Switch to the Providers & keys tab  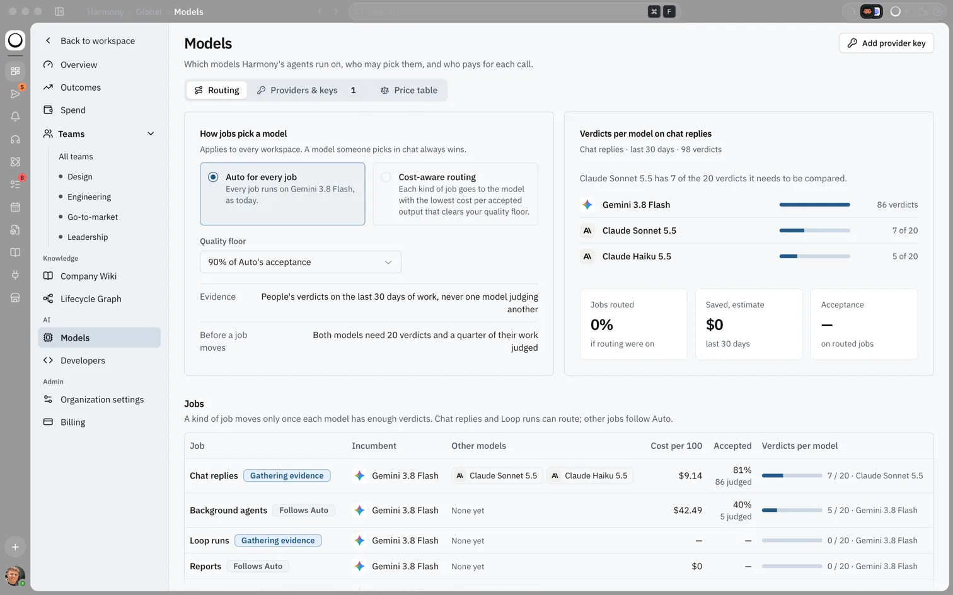point(306,90)
